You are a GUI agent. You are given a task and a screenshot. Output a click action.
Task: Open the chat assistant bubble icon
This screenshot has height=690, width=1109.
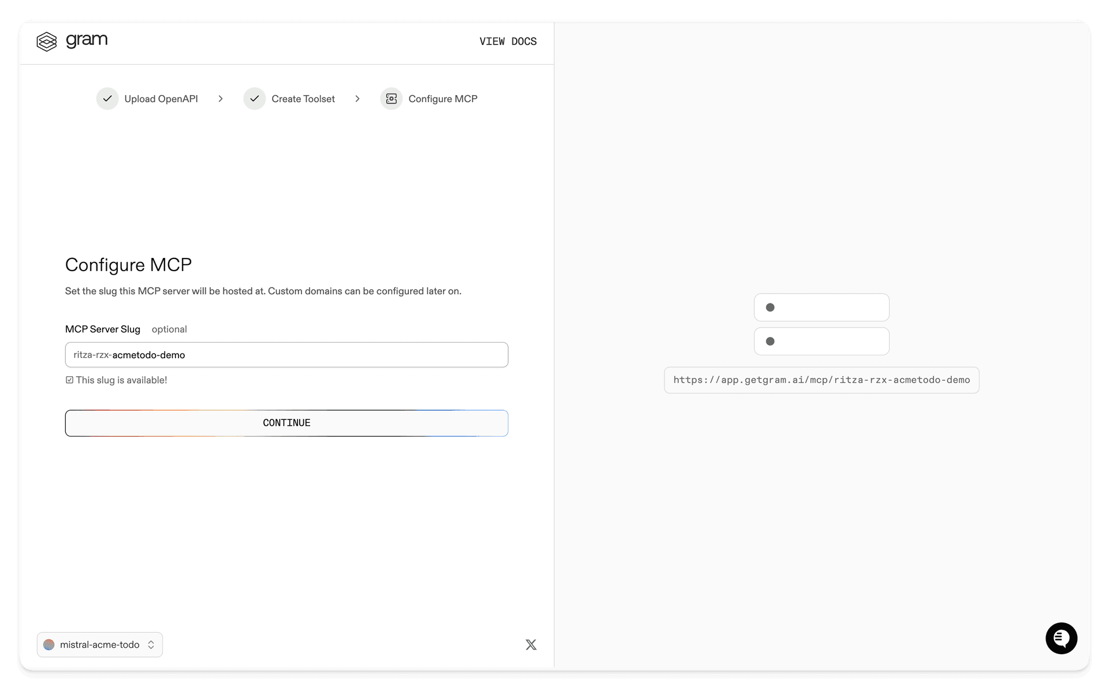[x=1061, y=638]
